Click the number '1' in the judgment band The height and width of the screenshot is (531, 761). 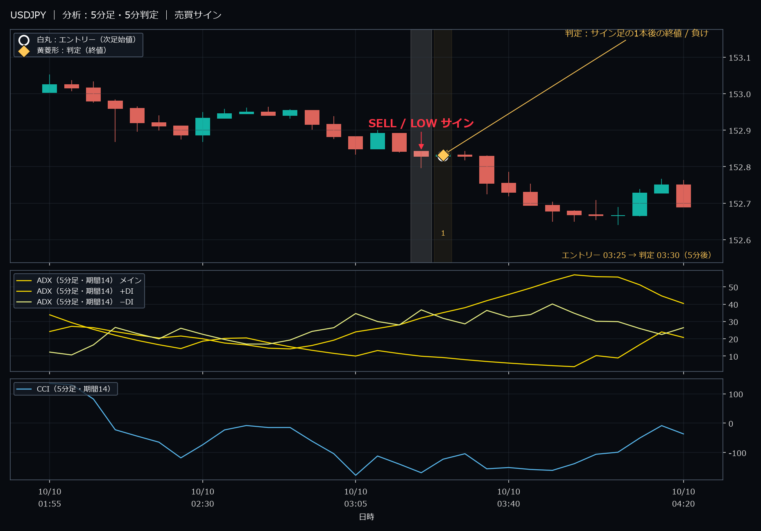[443, 233]
